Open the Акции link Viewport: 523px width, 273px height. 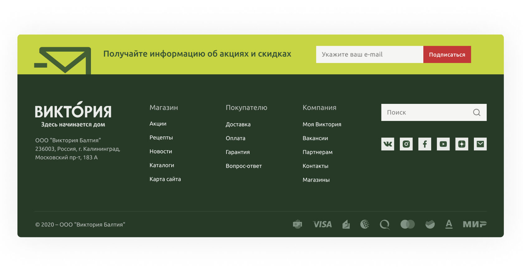pos(158,124)
